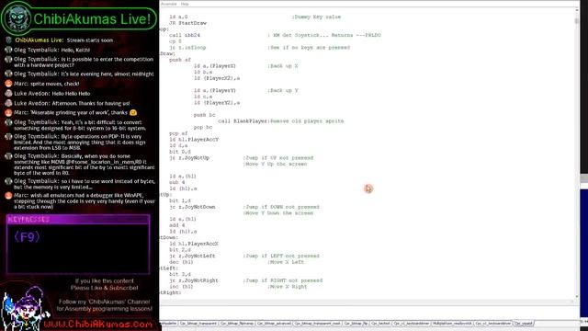The image size is (588, 331).
Task: Click the 'pop bc' instruction
Action: [203, 127]
